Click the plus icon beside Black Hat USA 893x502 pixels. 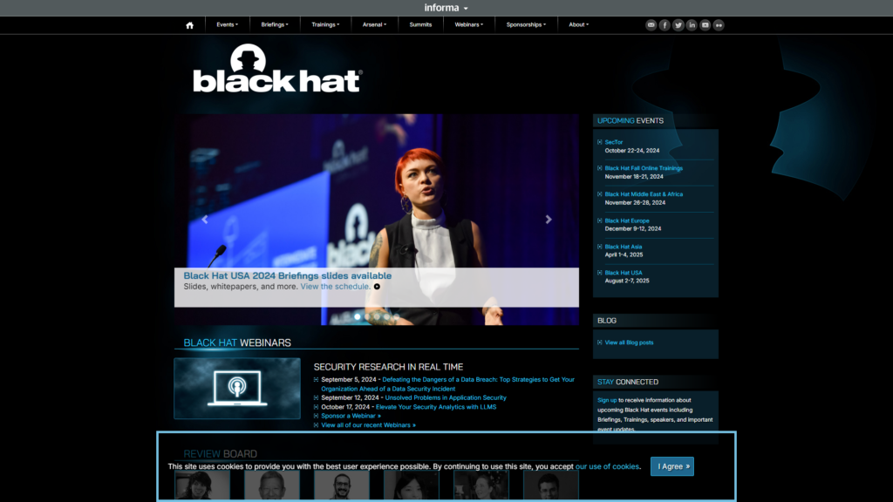pos(600,273)
